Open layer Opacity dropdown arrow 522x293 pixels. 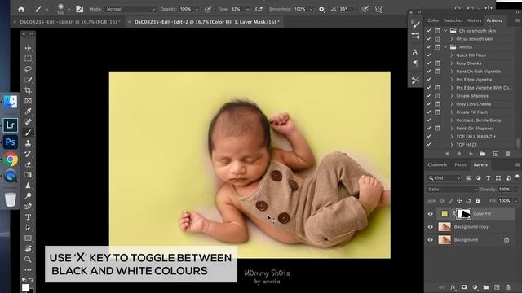[515, 190]
